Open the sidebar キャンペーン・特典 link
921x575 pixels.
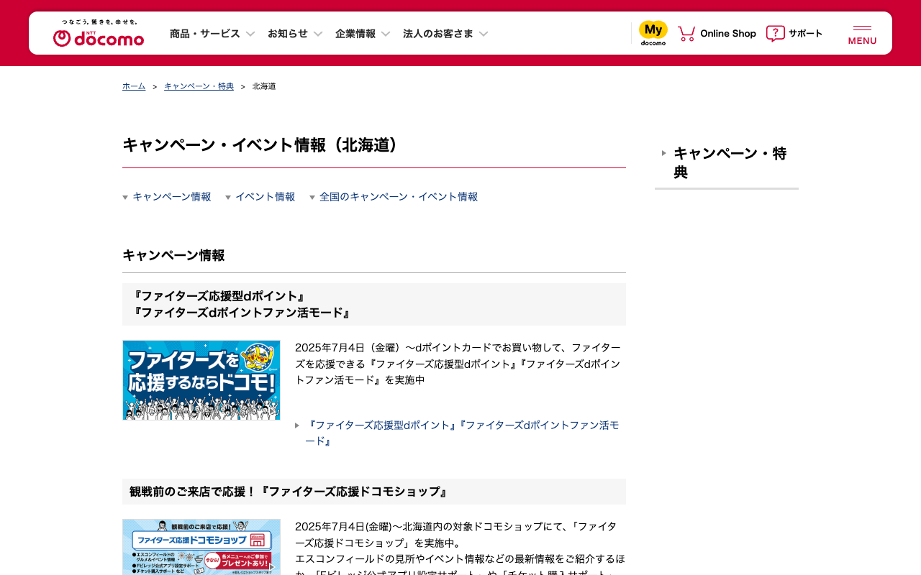tap(730, 162)
